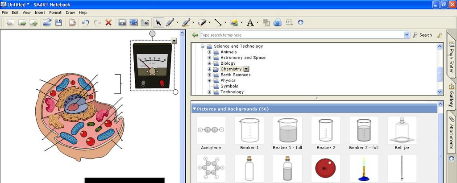457x183 pixels.
Task: Select the Text tool
Action: (x=250, y=22)
